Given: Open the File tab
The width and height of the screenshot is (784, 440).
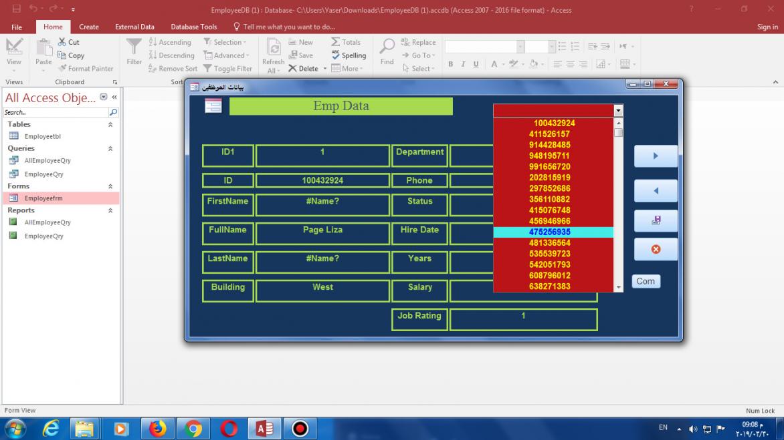Looking at the screenshot, I should [x=17, y=27].
